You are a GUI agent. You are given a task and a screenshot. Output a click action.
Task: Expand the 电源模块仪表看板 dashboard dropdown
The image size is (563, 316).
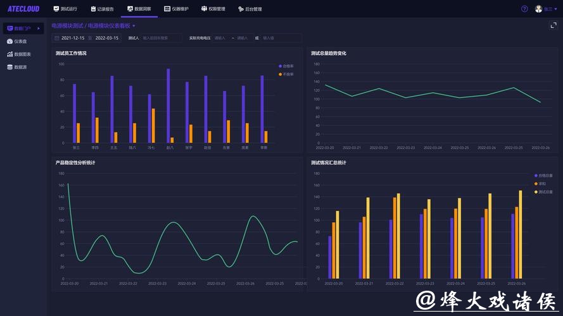pos(134,26)
